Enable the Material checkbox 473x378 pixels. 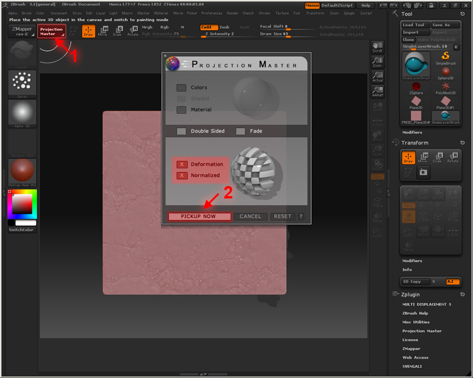[182, 110]
